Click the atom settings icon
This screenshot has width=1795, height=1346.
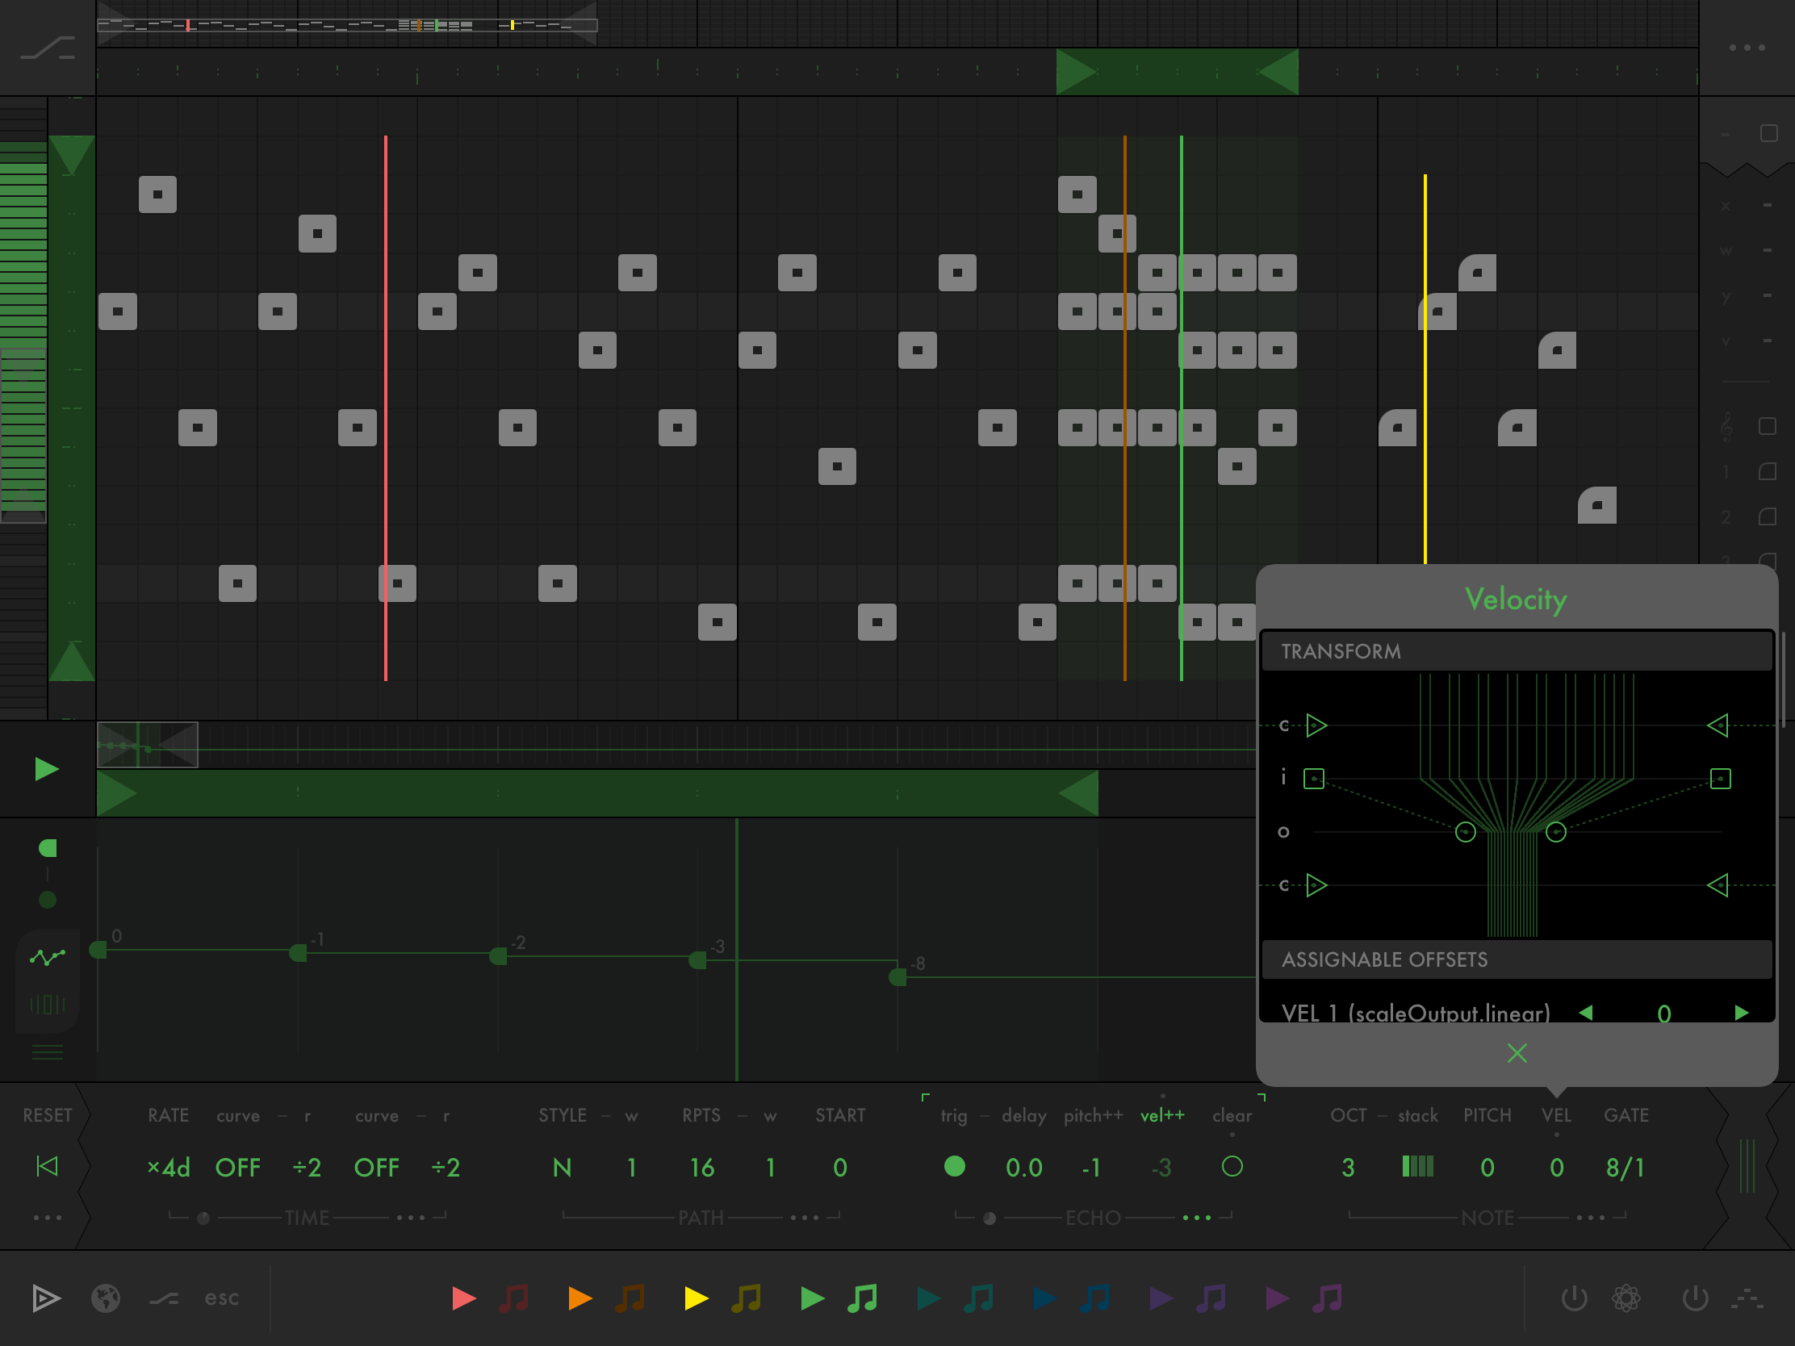point(1626,1298)
